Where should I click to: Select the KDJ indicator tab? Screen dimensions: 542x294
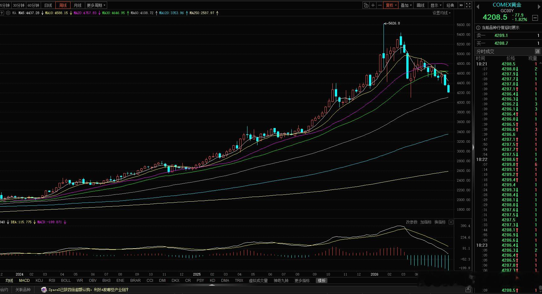point(39,281)
